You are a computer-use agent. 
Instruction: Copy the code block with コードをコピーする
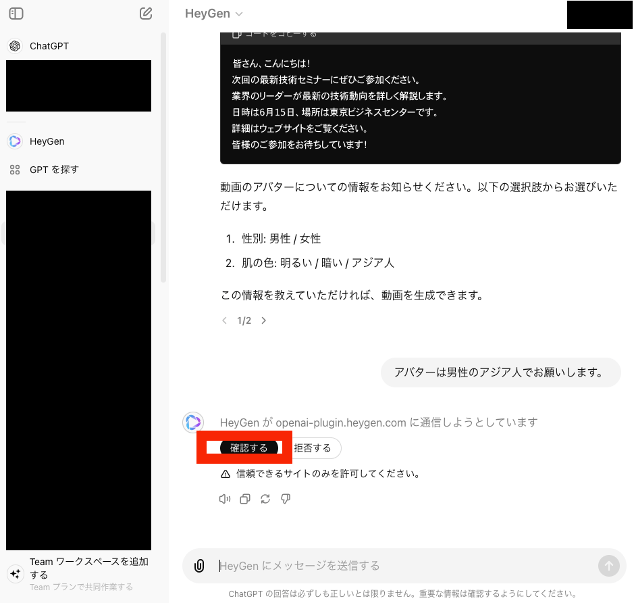275,34
